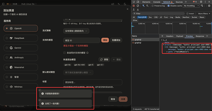Open the 默认测试模型 dropdown
The height and width of the screenshot is (111, 212).
click(78, 73)
